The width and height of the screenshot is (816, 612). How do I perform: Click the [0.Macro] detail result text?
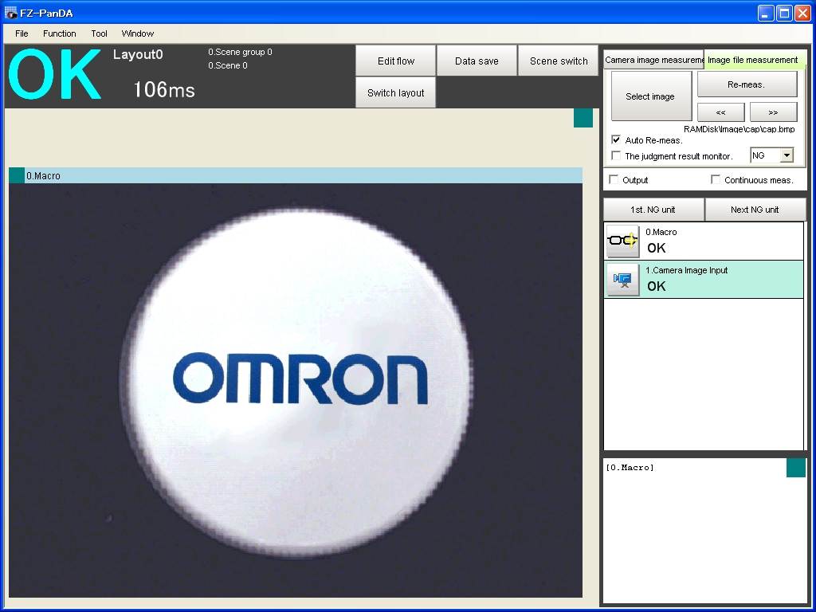[630, 467]
